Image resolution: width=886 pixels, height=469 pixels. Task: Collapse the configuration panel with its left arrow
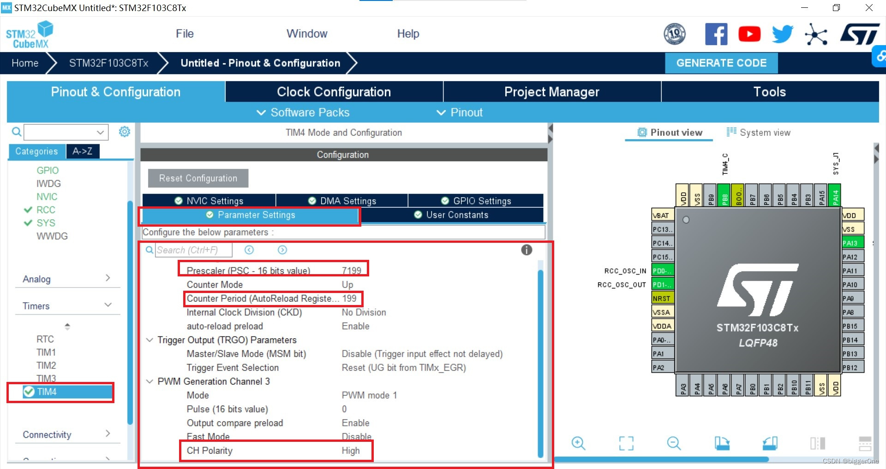coord(550,128)
